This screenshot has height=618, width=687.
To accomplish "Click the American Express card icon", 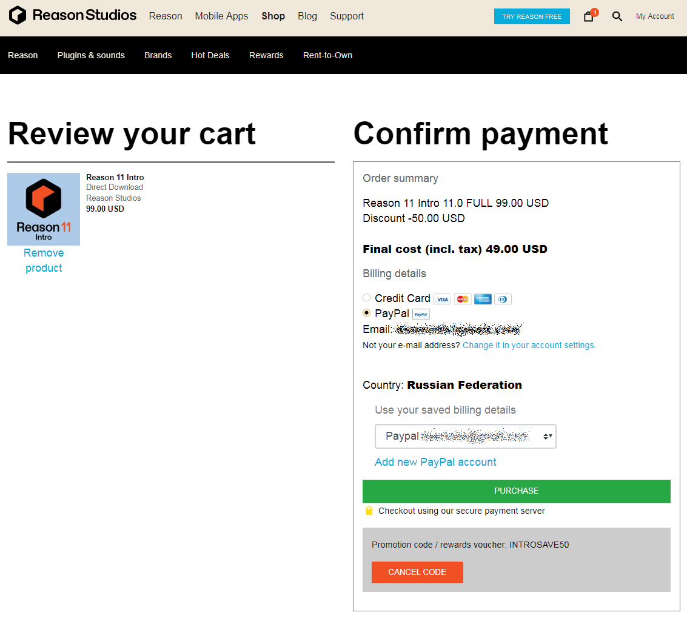I will click(483, 299).
